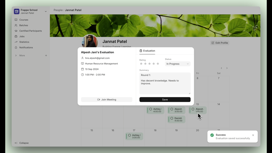Click the plus icon beside More

point(46,56)
